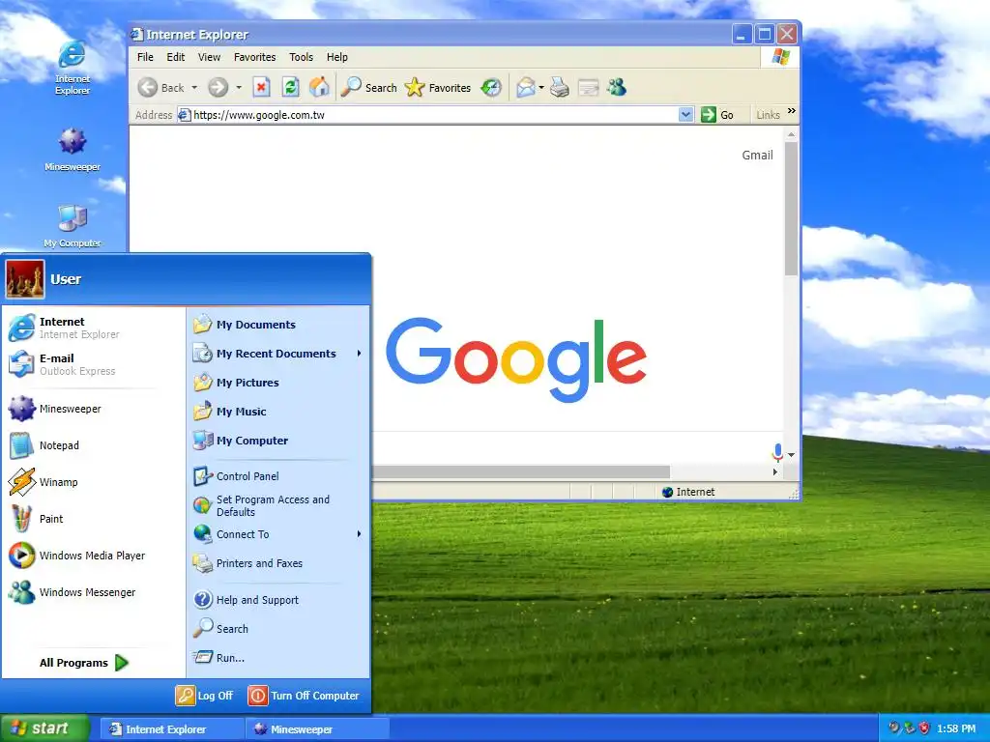The height and width of the screenshot is (742, 990).
Task: Open the Favorites star pane
Action: coord(438,88)
